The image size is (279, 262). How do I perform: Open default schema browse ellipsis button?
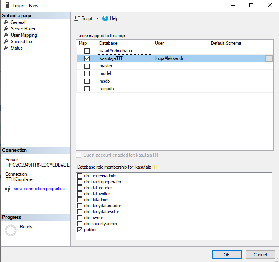[x=269, y=58]
